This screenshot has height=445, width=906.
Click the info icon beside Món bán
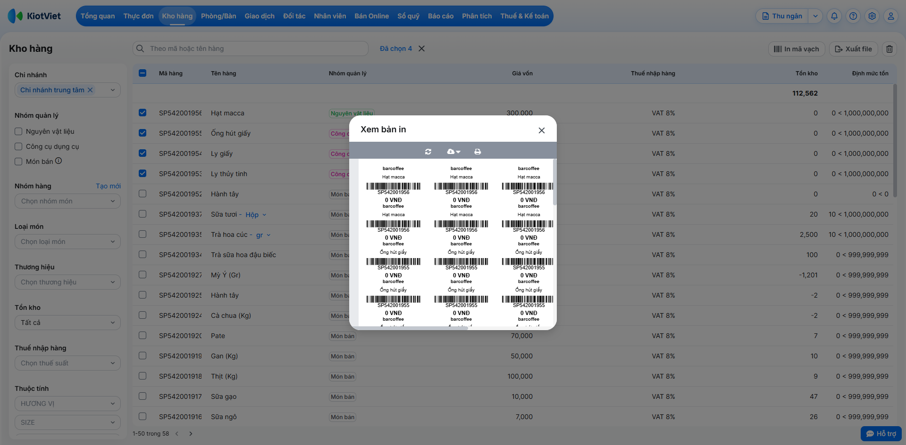coord(59,161)
